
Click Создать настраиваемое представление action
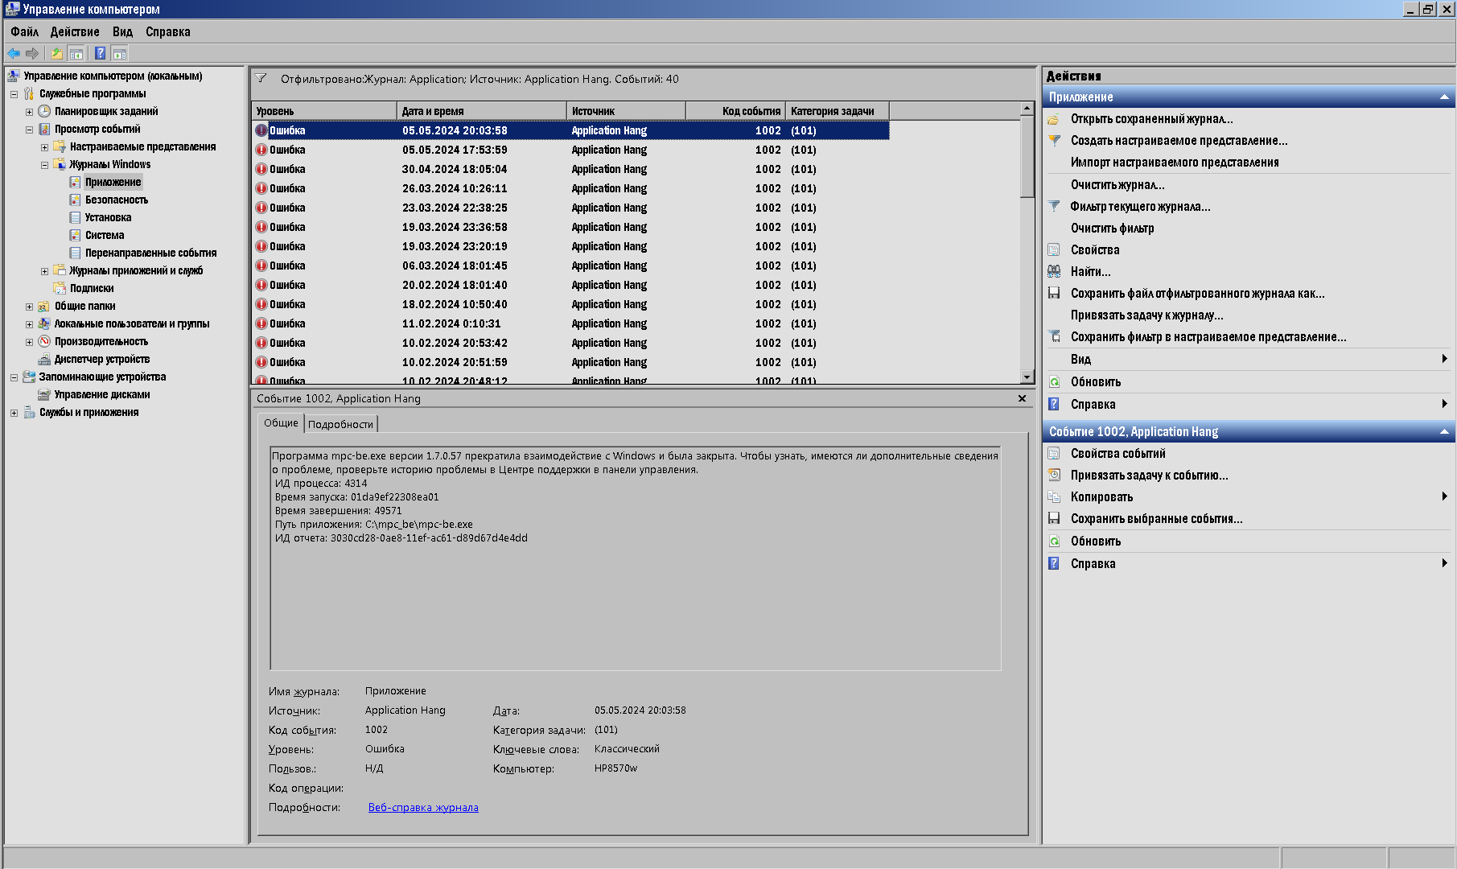[1179, 140]
